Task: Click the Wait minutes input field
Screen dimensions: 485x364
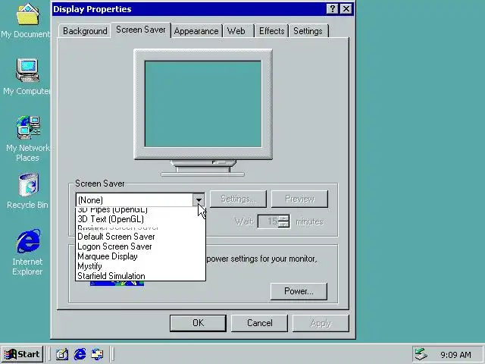Action: tap(268, 221)
